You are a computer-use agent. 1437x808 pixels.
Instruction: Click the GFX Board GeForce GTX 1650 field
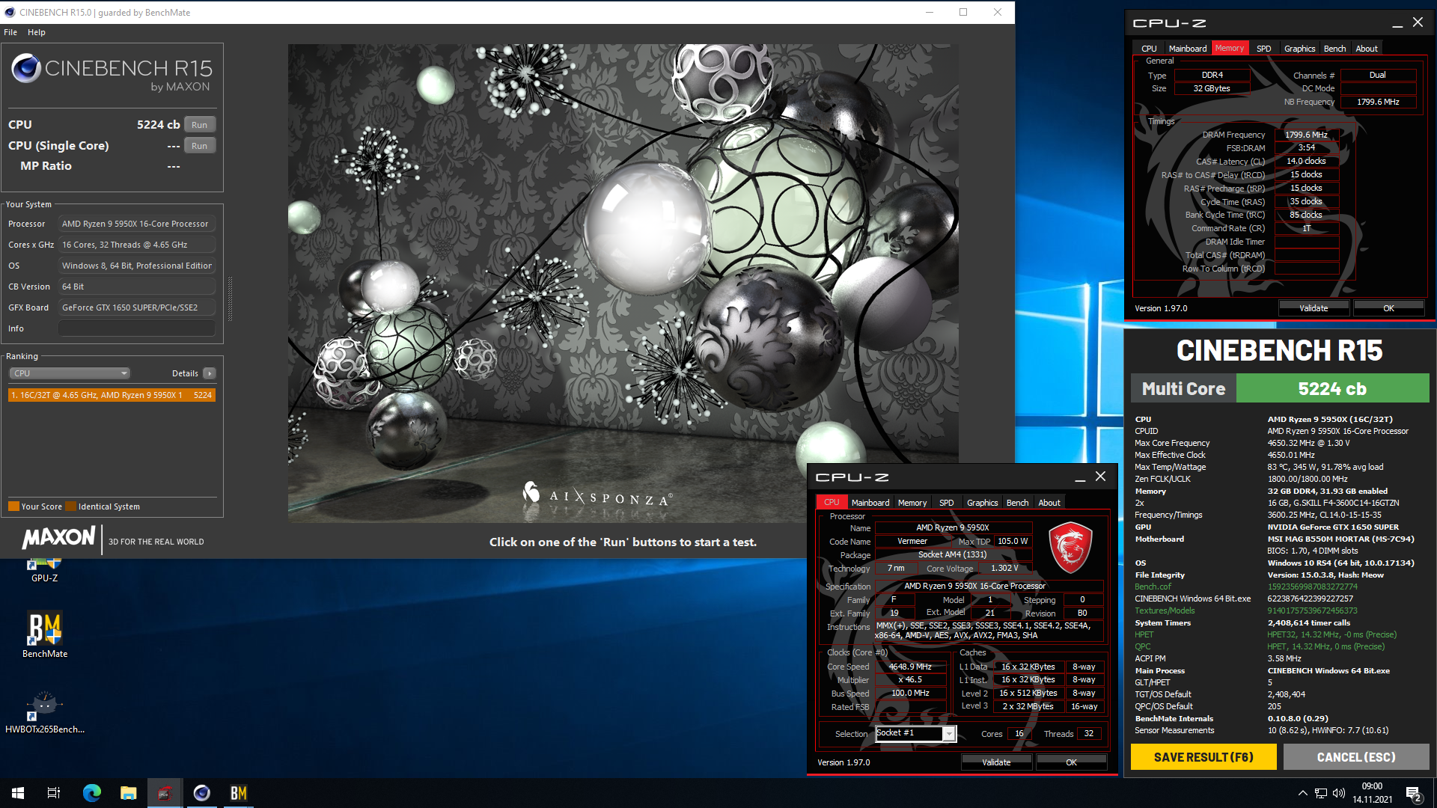click(137, 307)
